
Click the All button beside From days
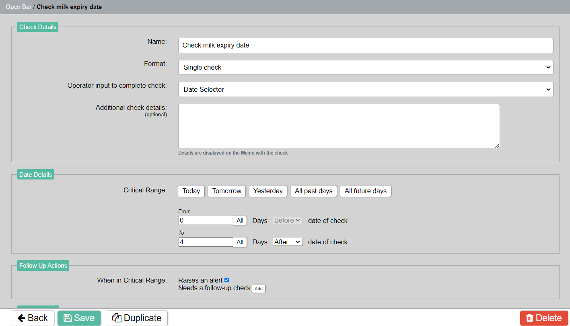(x=240, y=221)
